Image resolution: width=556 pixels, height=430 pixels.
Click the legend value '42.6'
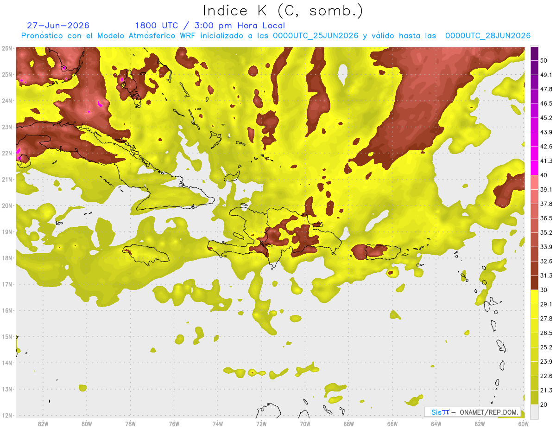(546, 147)
